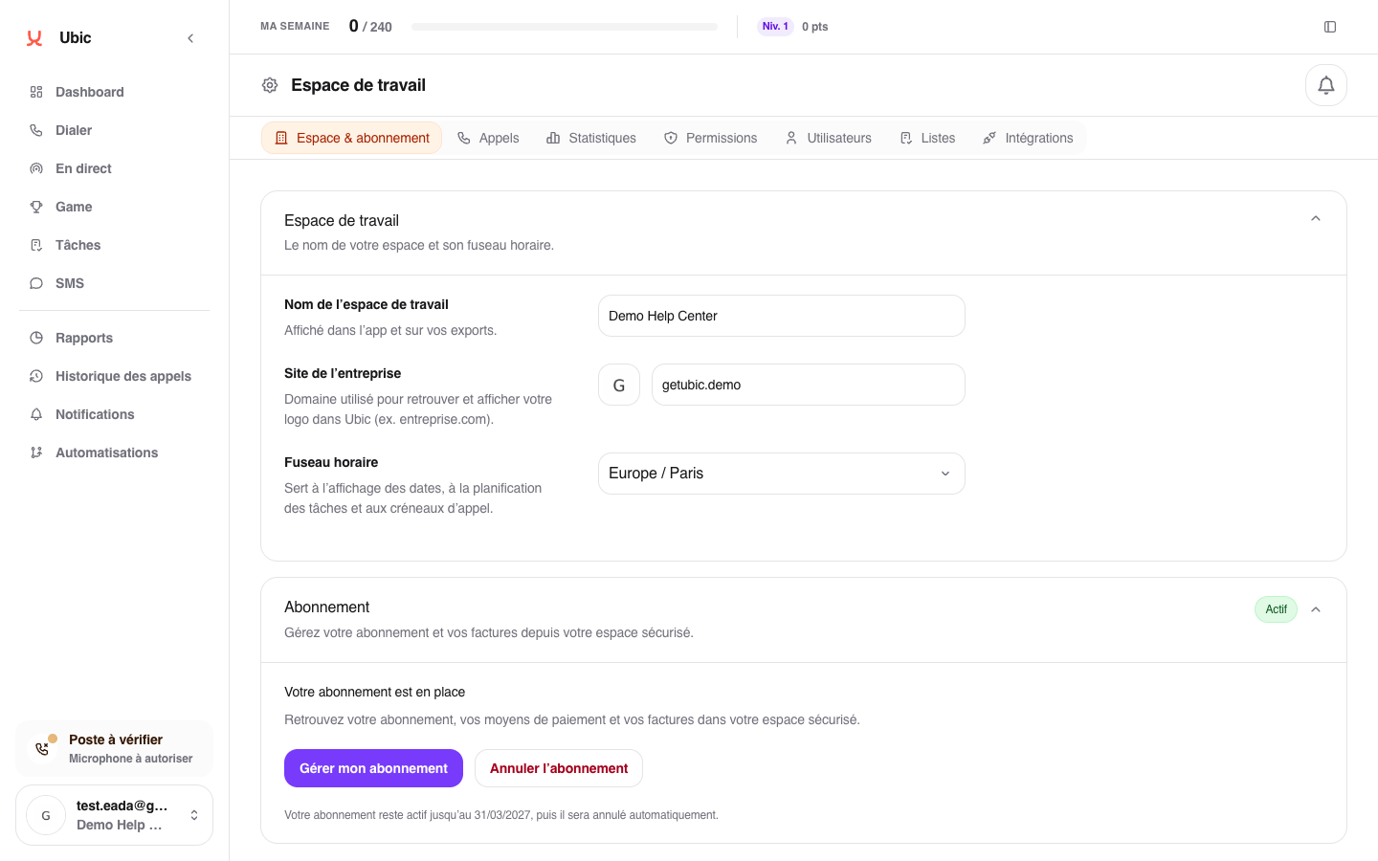1378x861 pixels.
Task: Toggle the right panel layout icon
Action: tap(1329, 27)
